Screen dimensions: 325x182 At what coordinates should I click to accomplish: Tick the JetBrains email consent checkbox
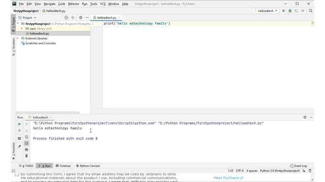point(17,174)
